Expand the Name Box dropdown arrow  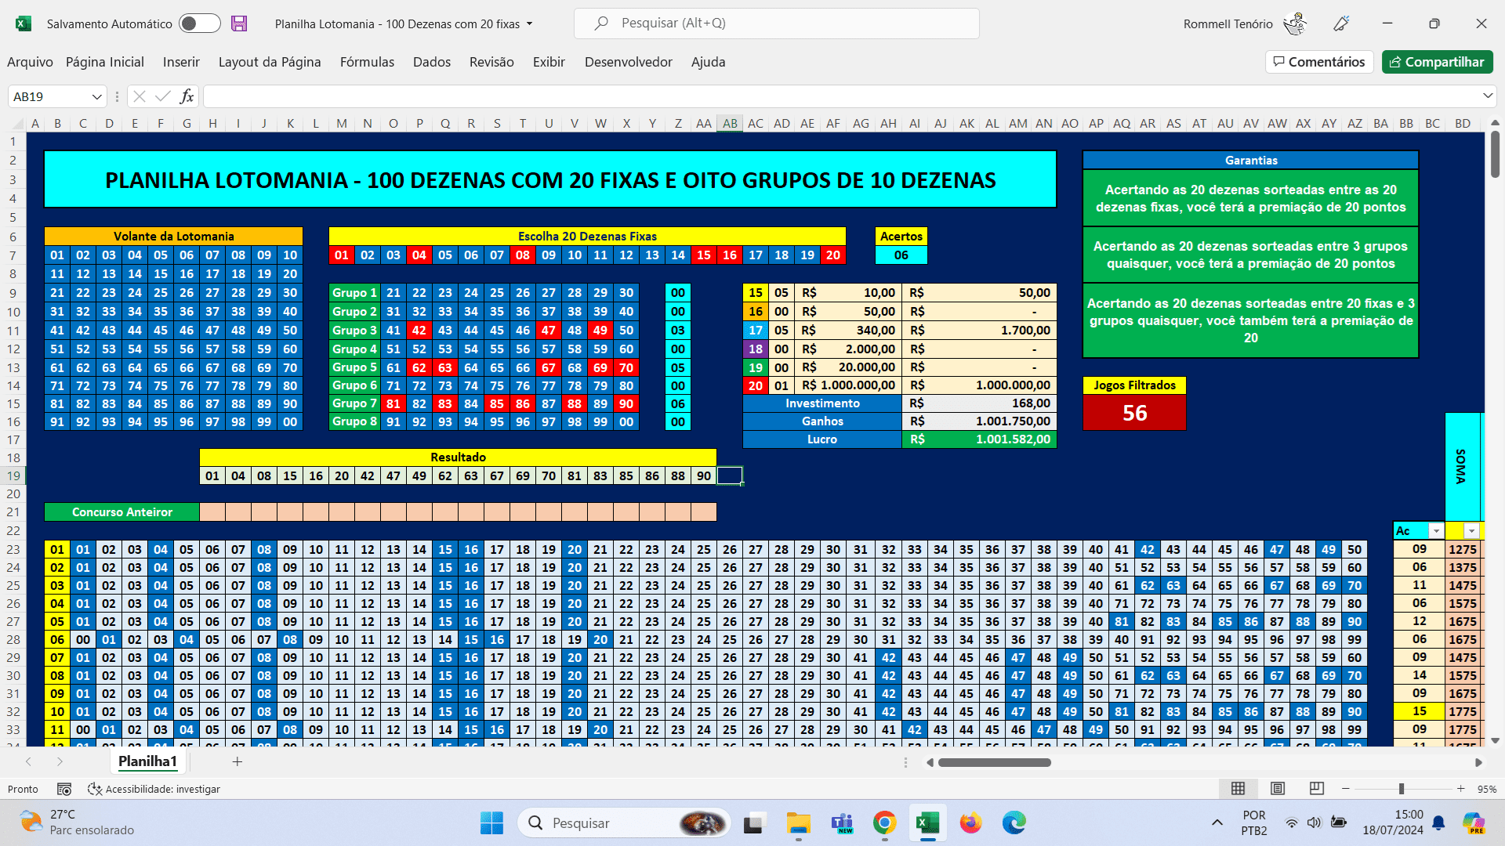(97, 96)
